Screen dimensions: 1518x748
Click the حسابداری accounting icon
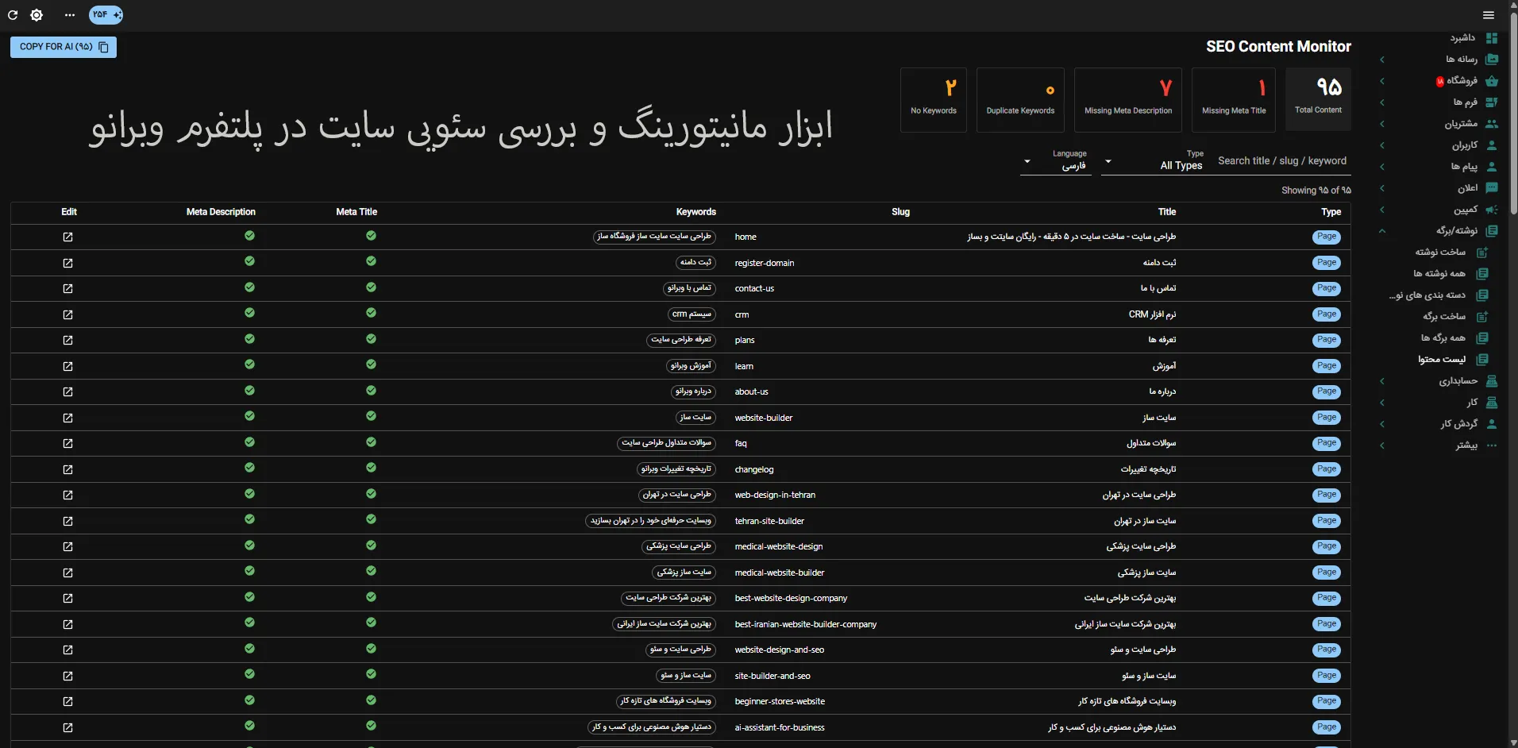[1492, 380]
